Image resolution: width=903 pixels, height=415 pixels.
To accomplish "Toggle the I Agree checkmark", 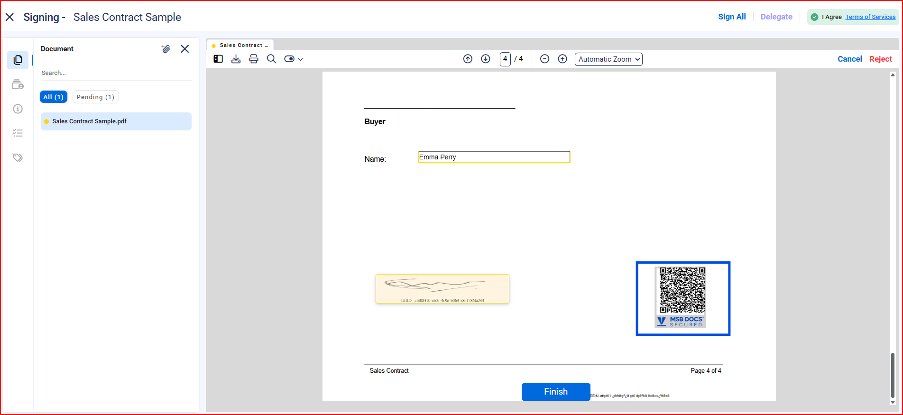I will pos(814,17).
